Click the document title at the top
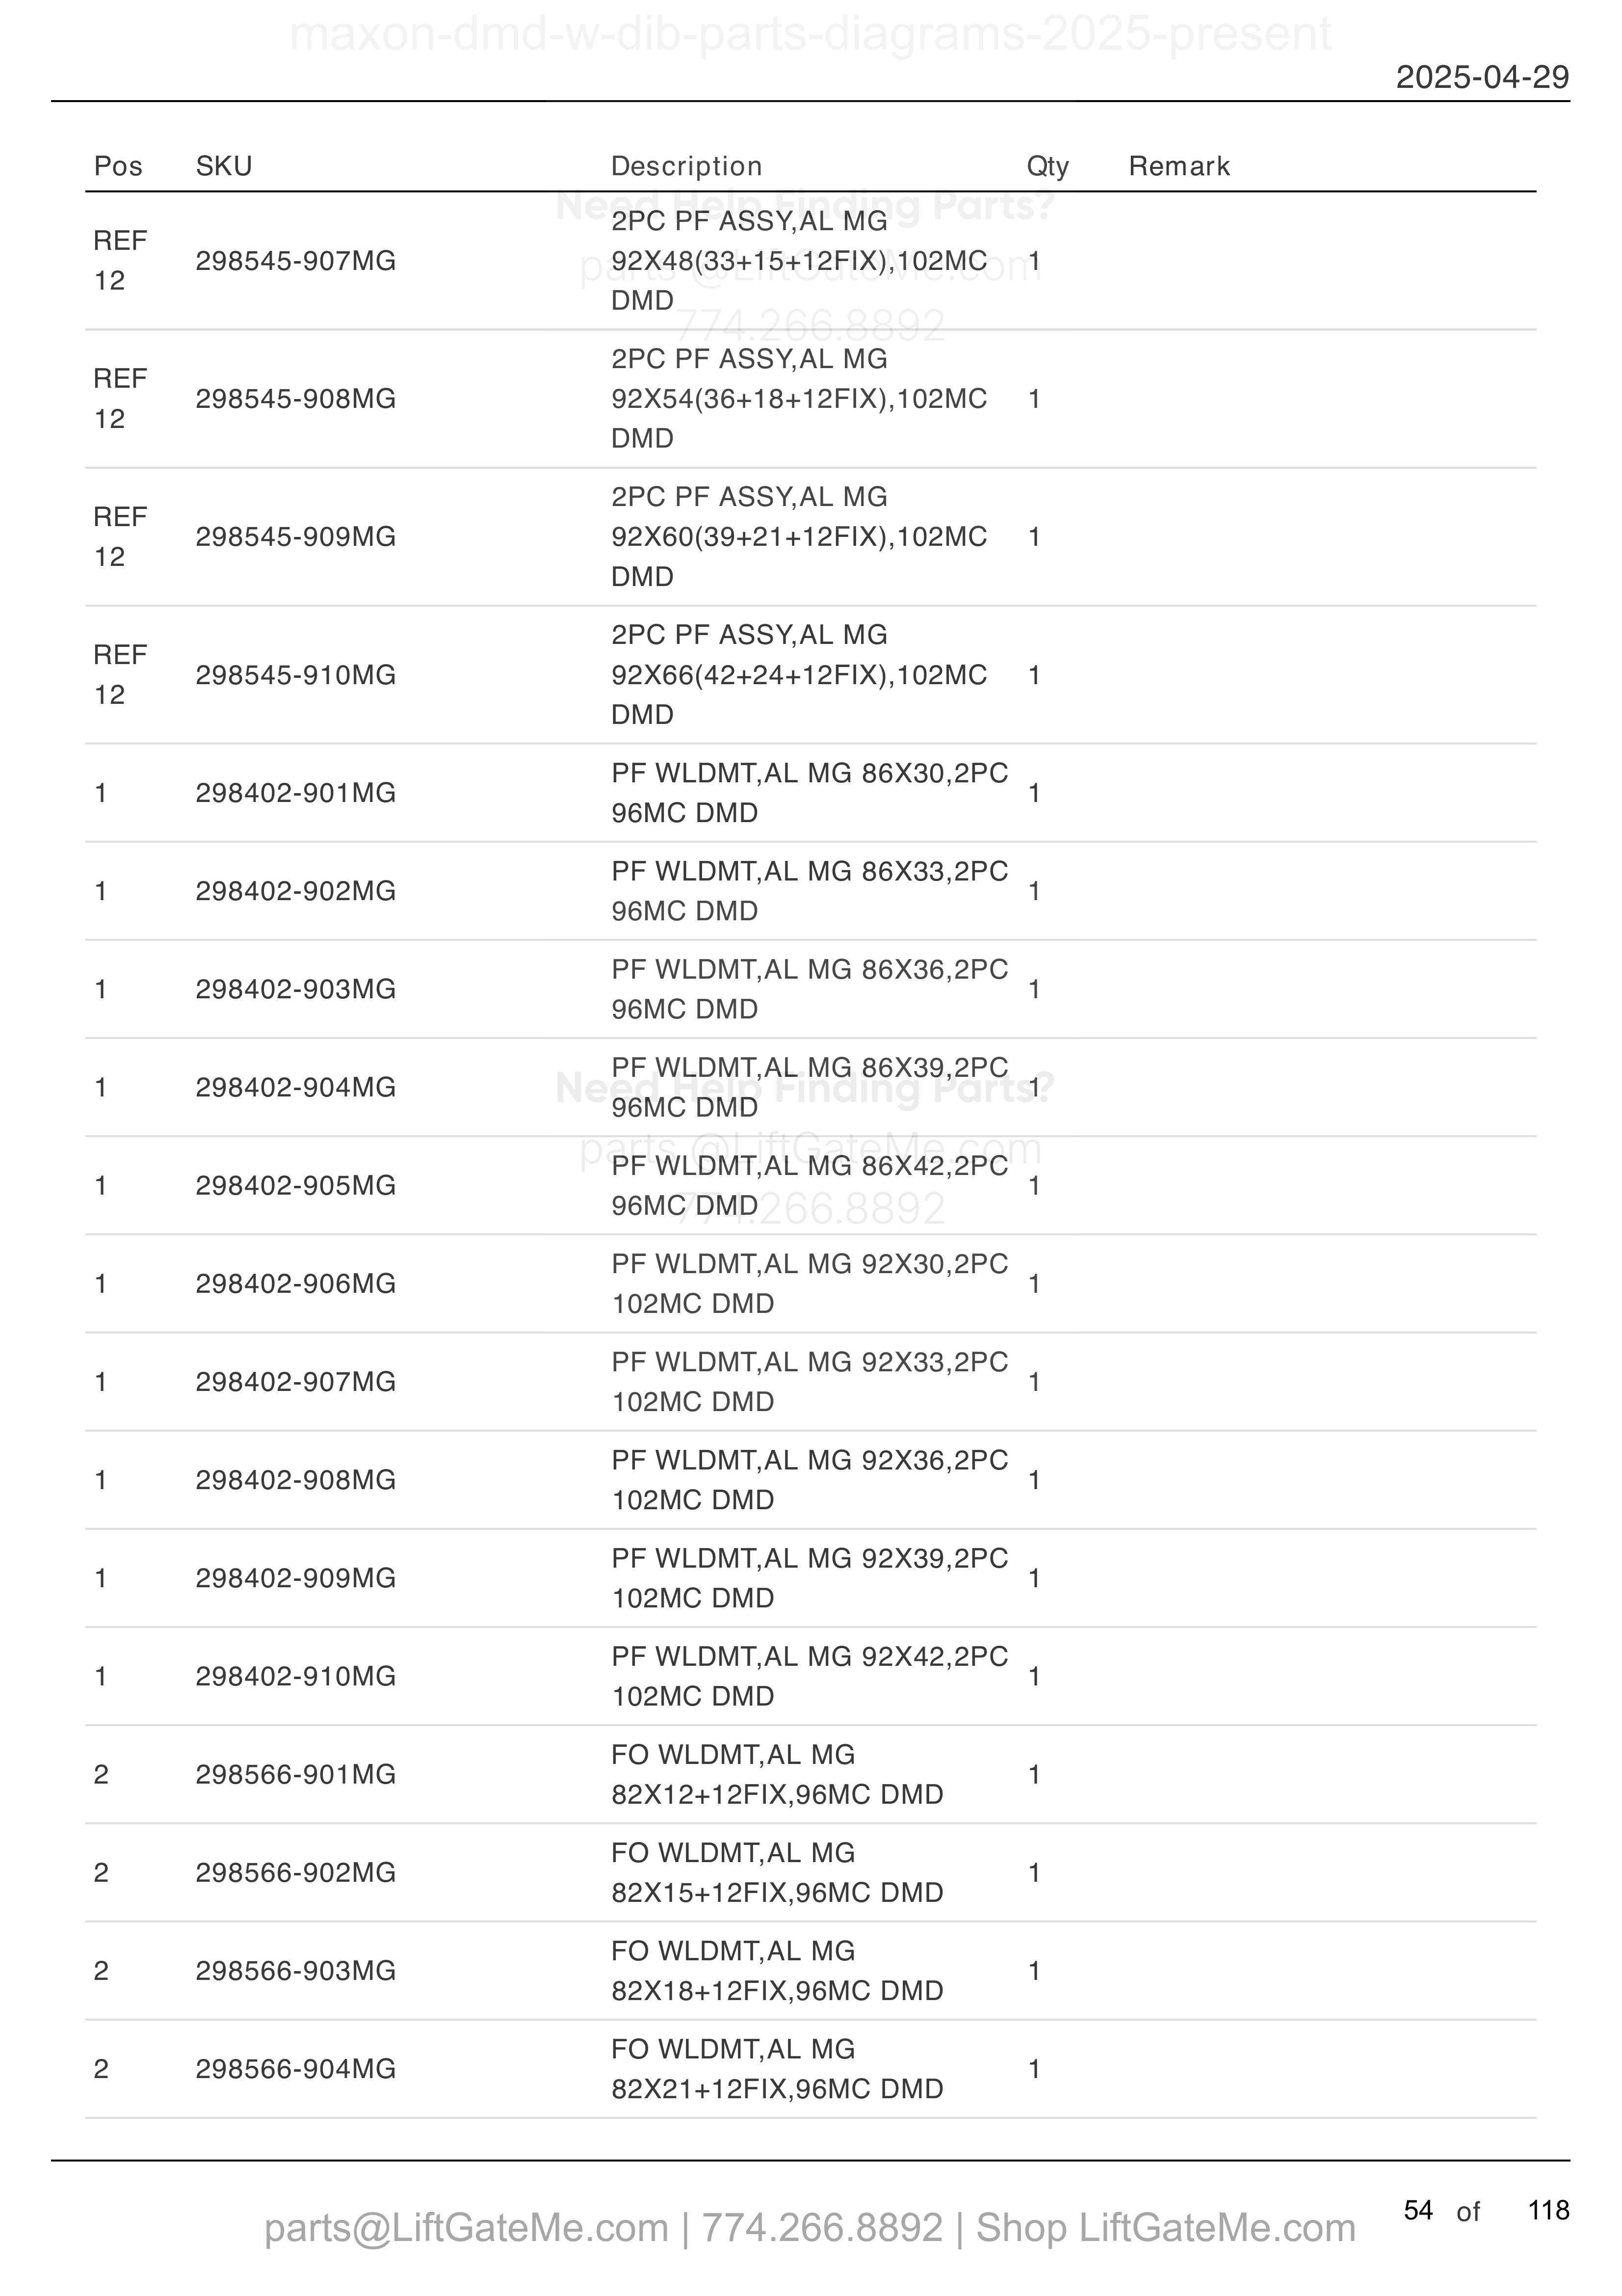This screenshot has height=2296, width=1622. click(811, 34)
